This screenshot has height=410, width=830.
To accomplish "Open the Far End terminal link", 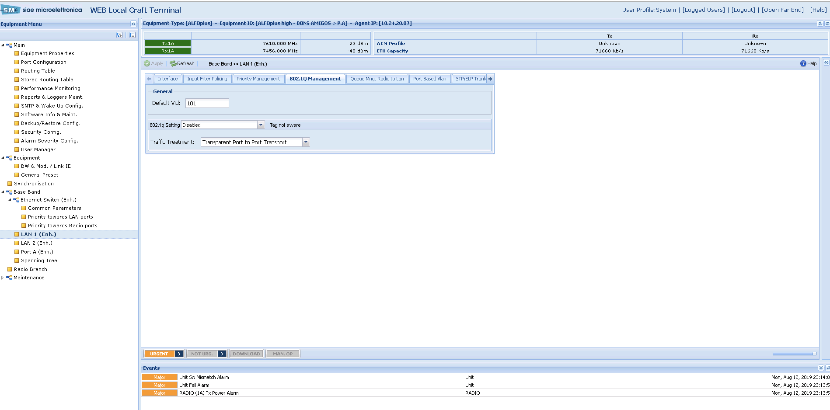I will (783, 10).
